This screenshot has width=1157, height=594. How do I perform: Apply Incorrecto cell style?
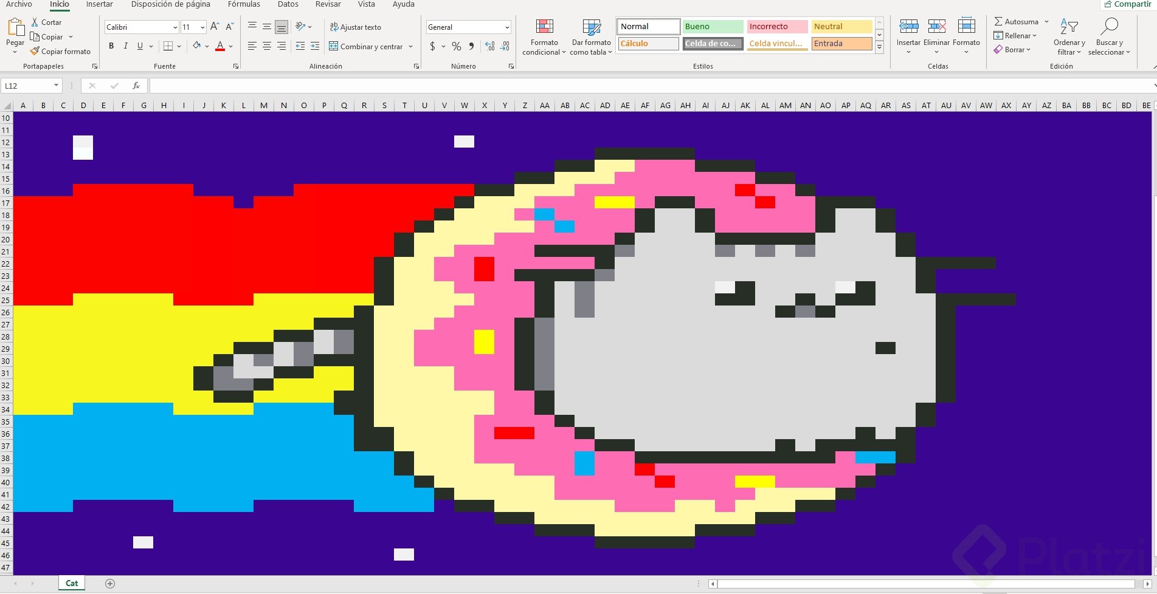(777, 26)
